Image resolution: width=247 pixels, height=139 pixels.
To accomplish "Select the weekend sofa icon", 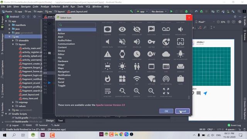I will click(180, 66).
